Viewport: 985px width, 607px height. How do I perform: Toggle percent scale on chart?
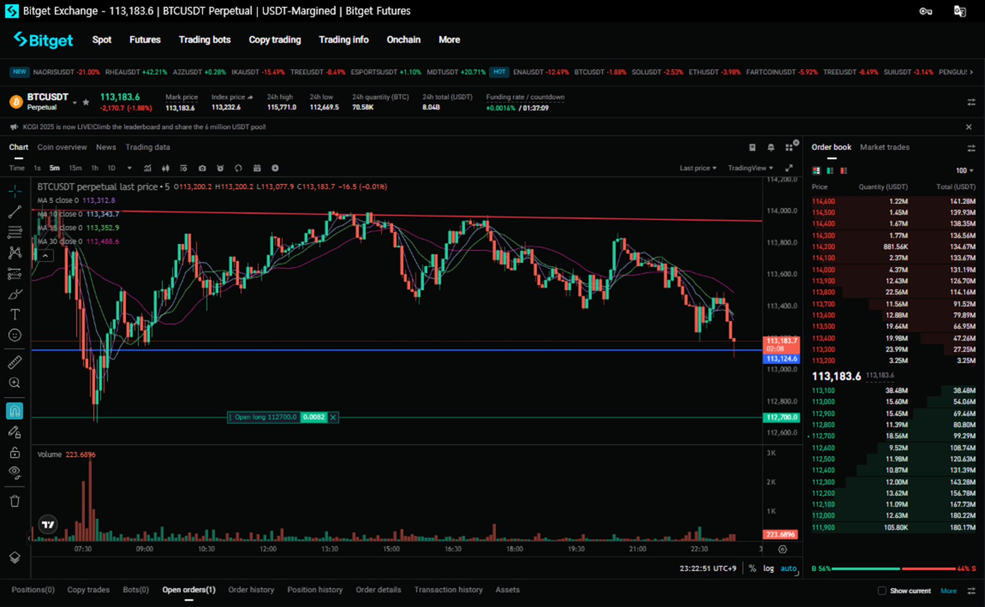[752, 569]
